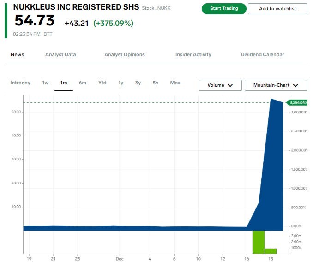
Task: Click the Start Trading button
Action: coord(224,9)
